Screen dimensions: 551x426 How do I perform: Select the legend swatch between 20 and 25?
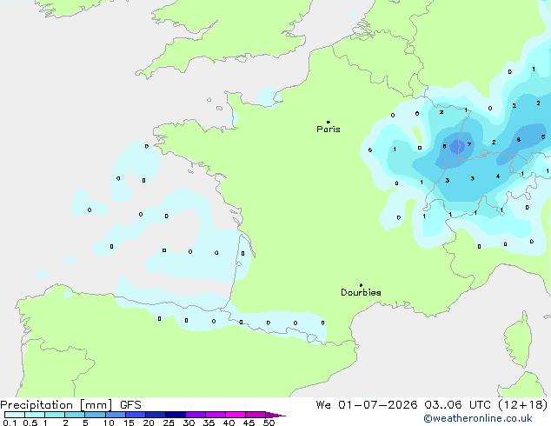156,415
